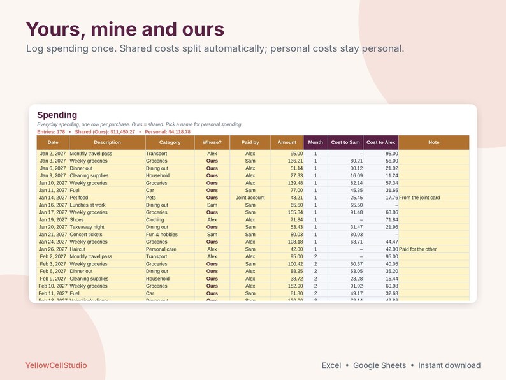Select the 'Jan 16, 2027' date cell
Screen dimensions: 506x380
click(53, 205)
